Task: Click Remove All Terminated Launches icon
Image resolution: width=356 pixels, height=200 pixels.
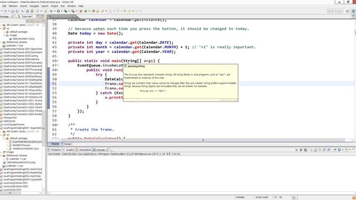Action: [305, 150]
